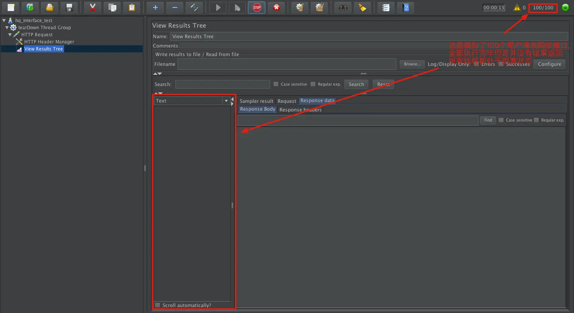The height and width of the screenshot is (313, 574).
Task: Shut down threads with red X icon
Action: click(x=276, y=7)
